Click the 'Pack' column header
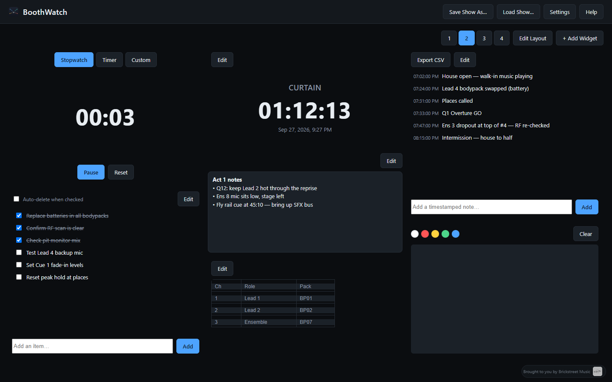The width and height of the screenshot is (612, 382). coord(315,286)
